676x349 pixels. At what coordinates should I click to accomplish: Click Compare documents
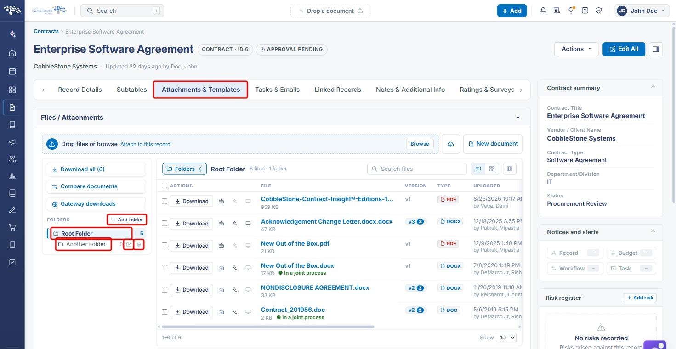tap(97, 186)
